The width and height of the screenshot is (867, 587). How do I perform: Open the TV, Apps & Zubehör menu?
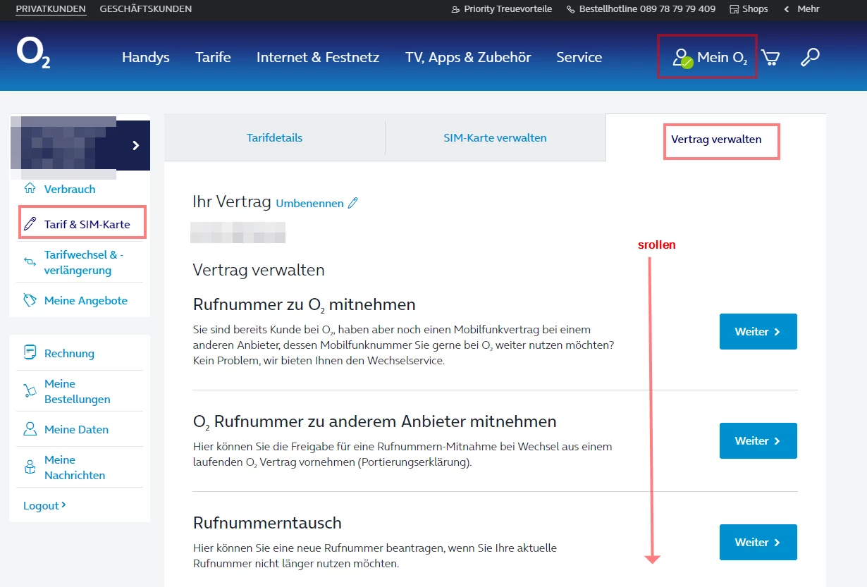(468, 58)
